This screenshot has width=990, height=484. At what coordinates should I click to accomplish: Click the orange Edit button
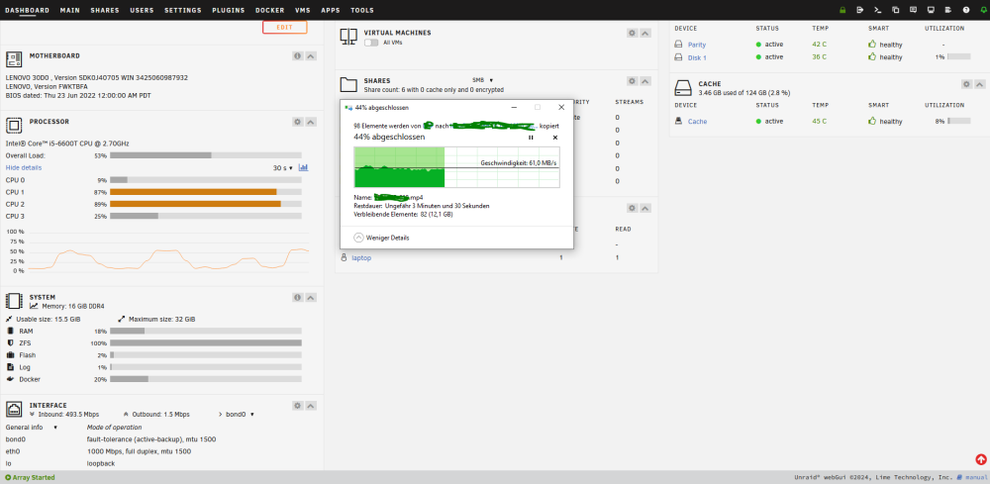coord(285,27)
